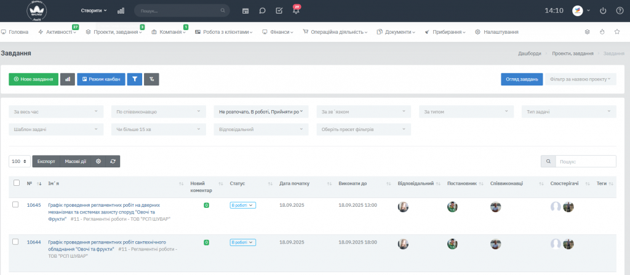Click the filter funnel button
Image resolution: width=630 pixels, height=275 pixels.
coord(134,79)
